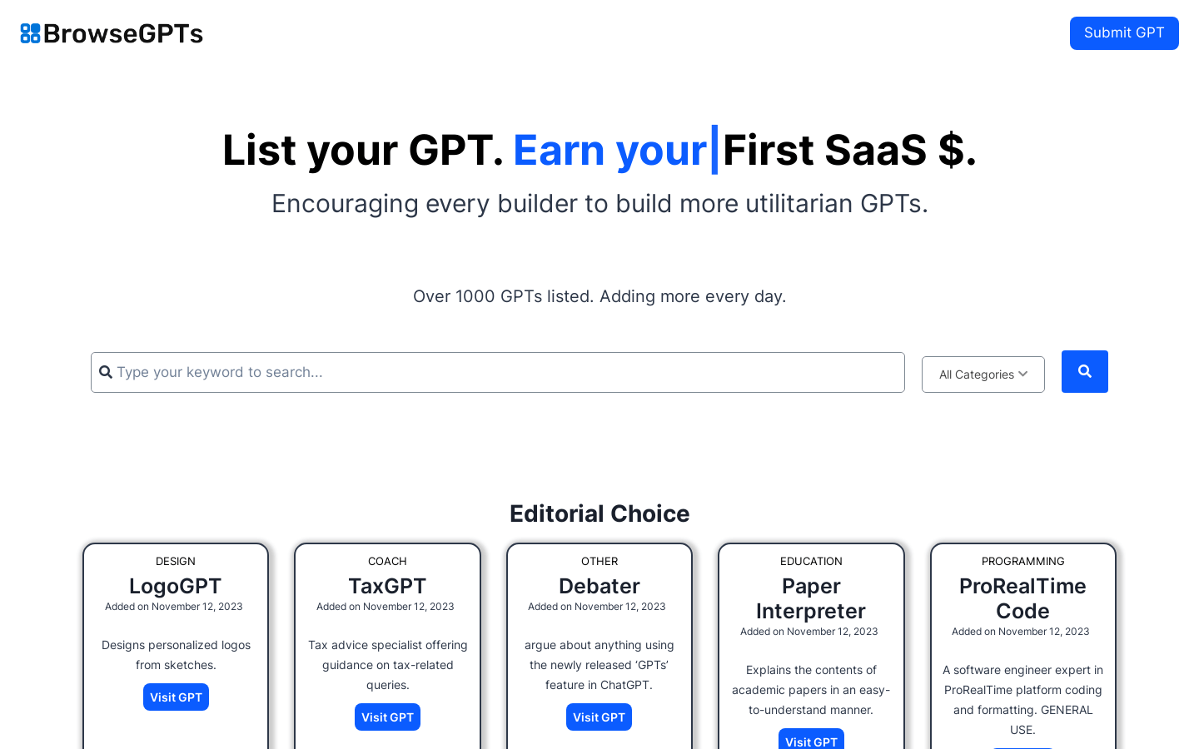Click the BrowseGPTs grid logo icon
Screen dimensions: 1199x749
[30, 33]
